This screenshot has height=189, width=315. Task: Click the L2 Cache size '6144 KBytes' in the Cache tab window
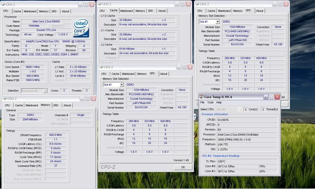[135, 49]
